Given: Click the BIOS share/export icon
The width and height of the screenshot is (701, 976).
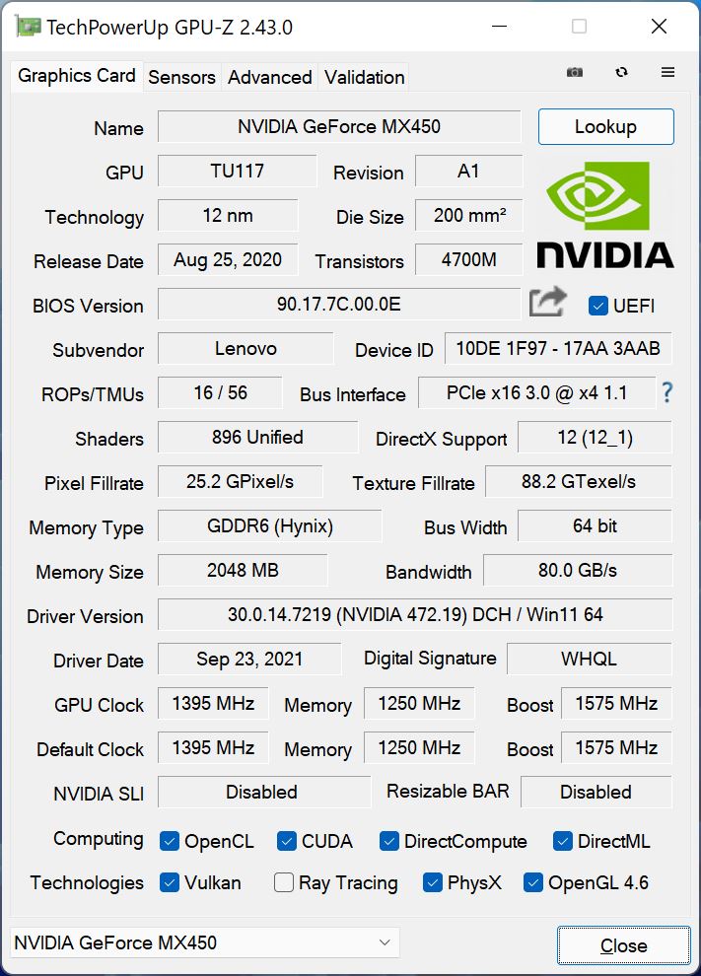Looking at the screenshot, I should click(x=548, y=302).
